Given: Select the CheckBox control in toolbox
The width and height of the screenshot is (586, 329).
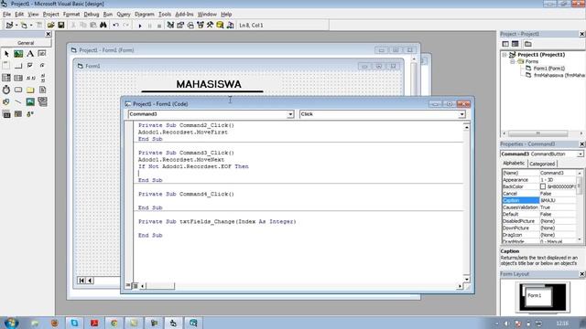Looking at the screenshot, I should [x=30, y=66].
